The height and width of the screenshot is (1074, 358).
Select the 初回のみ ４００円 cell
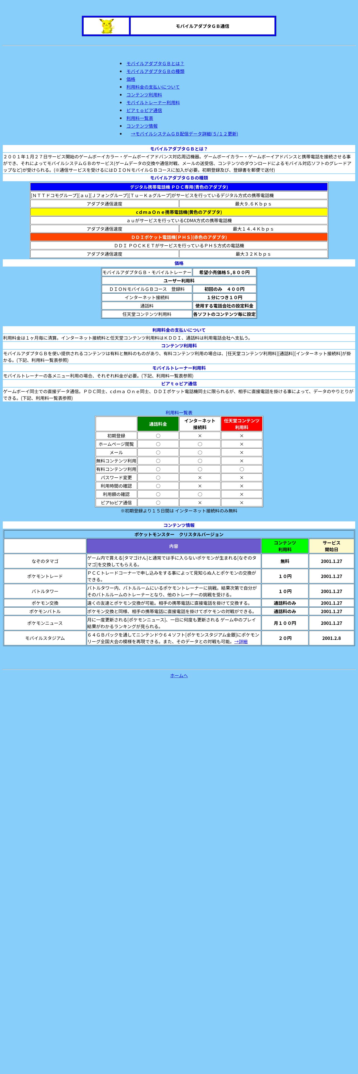click(224, 289)
